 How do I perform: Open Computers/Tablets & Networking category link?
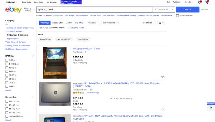point(20,28)
